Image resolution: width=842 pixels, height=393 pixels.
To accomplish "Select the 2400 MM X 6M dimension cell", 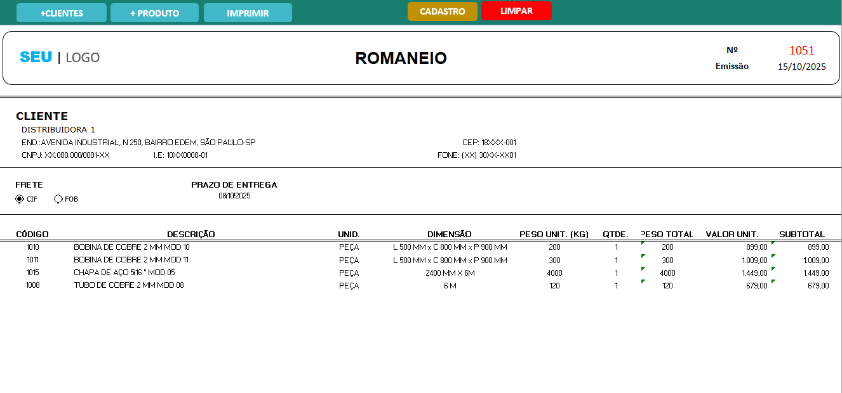I will [x=450, y=273].
